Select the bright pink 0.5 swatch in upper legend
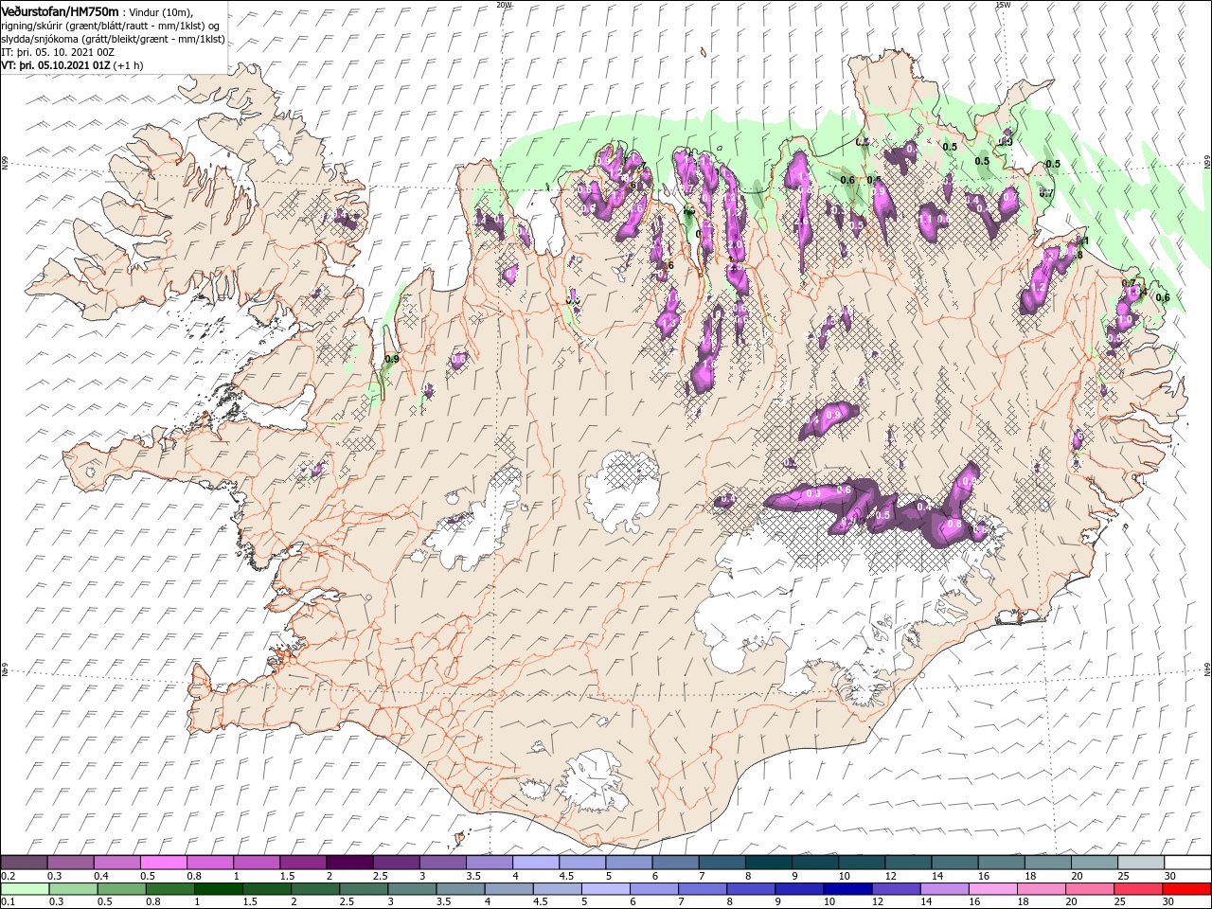The width and height of the screenshot is (1212, 909). (163, 863)
